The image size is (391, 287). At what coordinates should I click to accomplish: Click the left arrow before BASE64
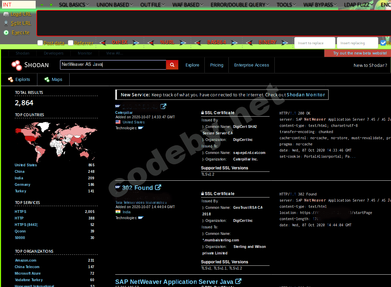[198, 43]
